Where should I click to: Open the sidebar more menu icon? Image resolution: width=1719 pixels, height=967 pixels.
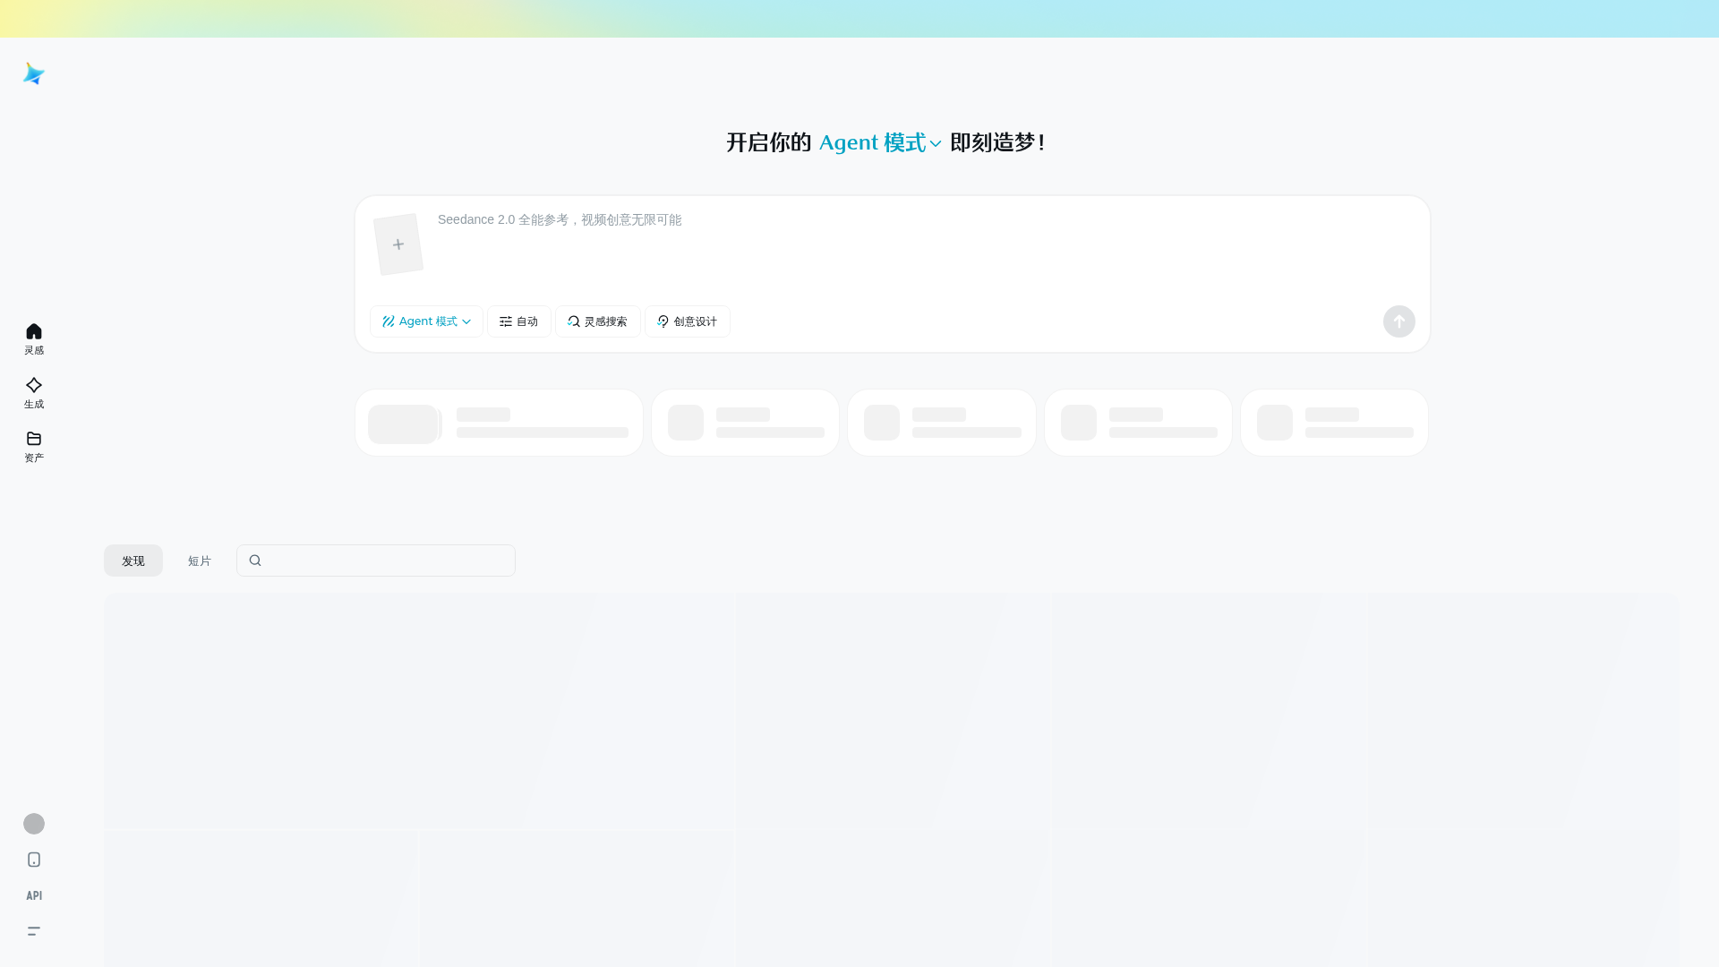(34, 931)
